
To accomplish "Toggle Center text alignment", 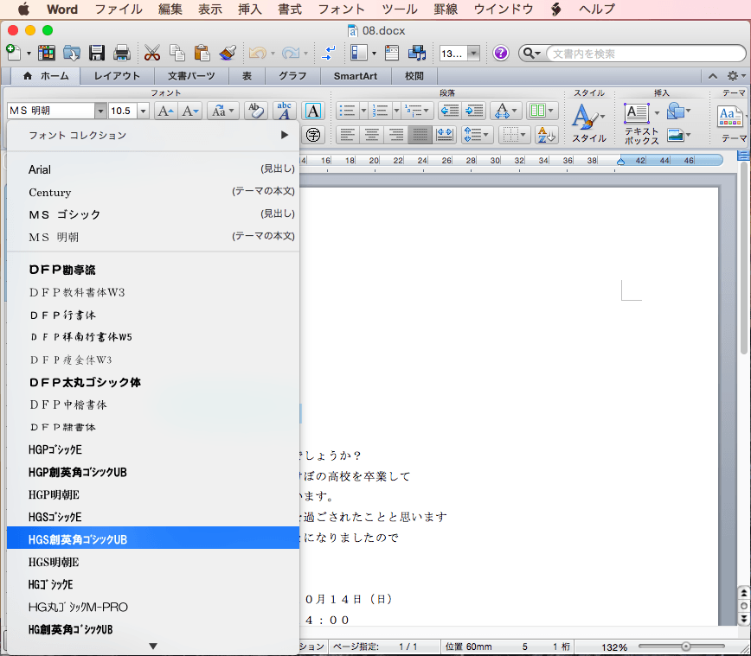I will 372,135.
